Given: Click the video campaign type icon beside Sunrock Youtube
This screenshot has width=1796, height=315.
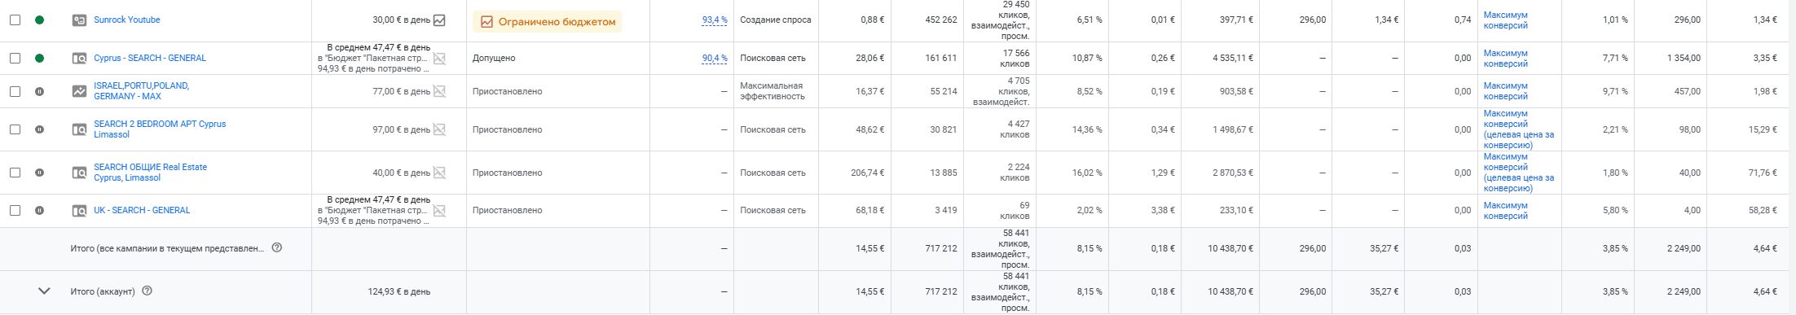Looking at the screenshot, I should click(x=79, y=20).
